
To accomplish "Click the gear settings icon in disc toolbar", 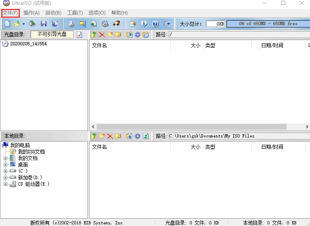I will coord(138,35).
